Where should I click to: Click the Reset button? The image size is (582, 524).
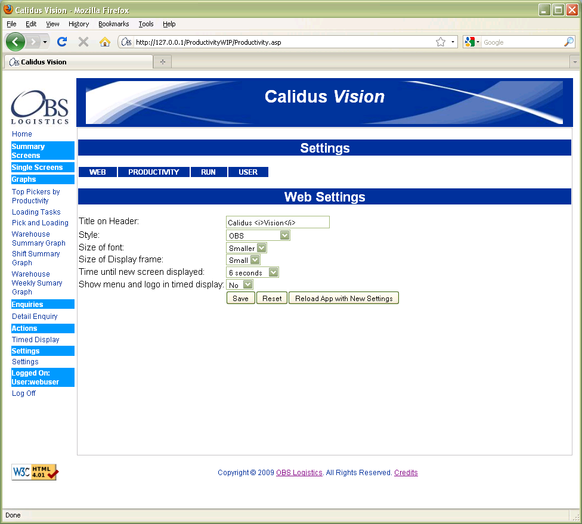272,298
